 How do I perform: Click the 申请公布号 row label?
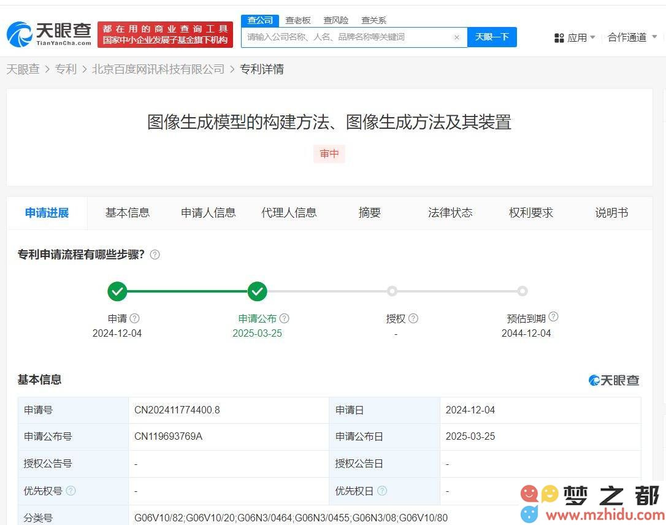click(x=48, y=436)
